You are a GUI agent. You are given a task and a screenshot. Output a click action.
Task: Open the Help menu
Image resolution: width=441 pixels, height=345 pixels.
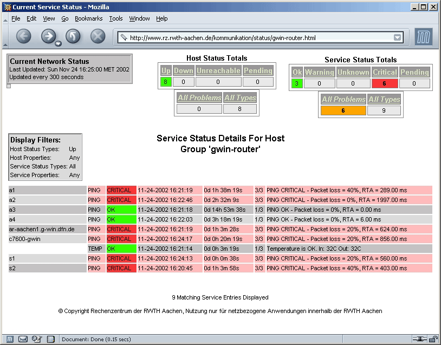(162, 18)
